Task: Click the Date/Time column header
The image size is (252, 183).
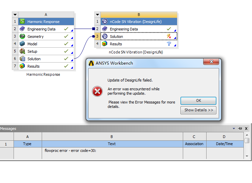Action: [x=225, y=144]
